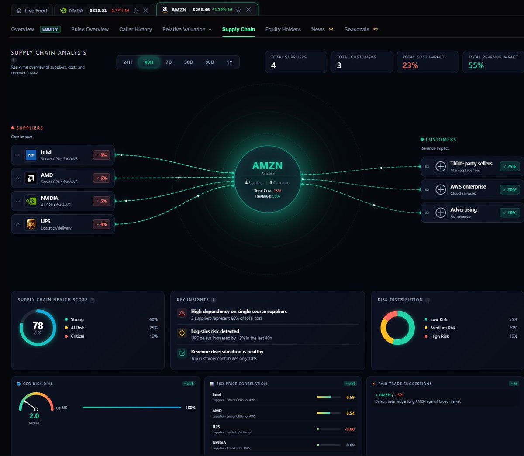
Task: Select the 30D time range
Action: point(188,62)
